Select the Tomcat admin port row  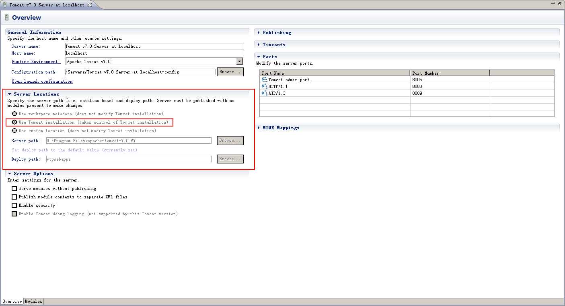[x=407, y=80]
